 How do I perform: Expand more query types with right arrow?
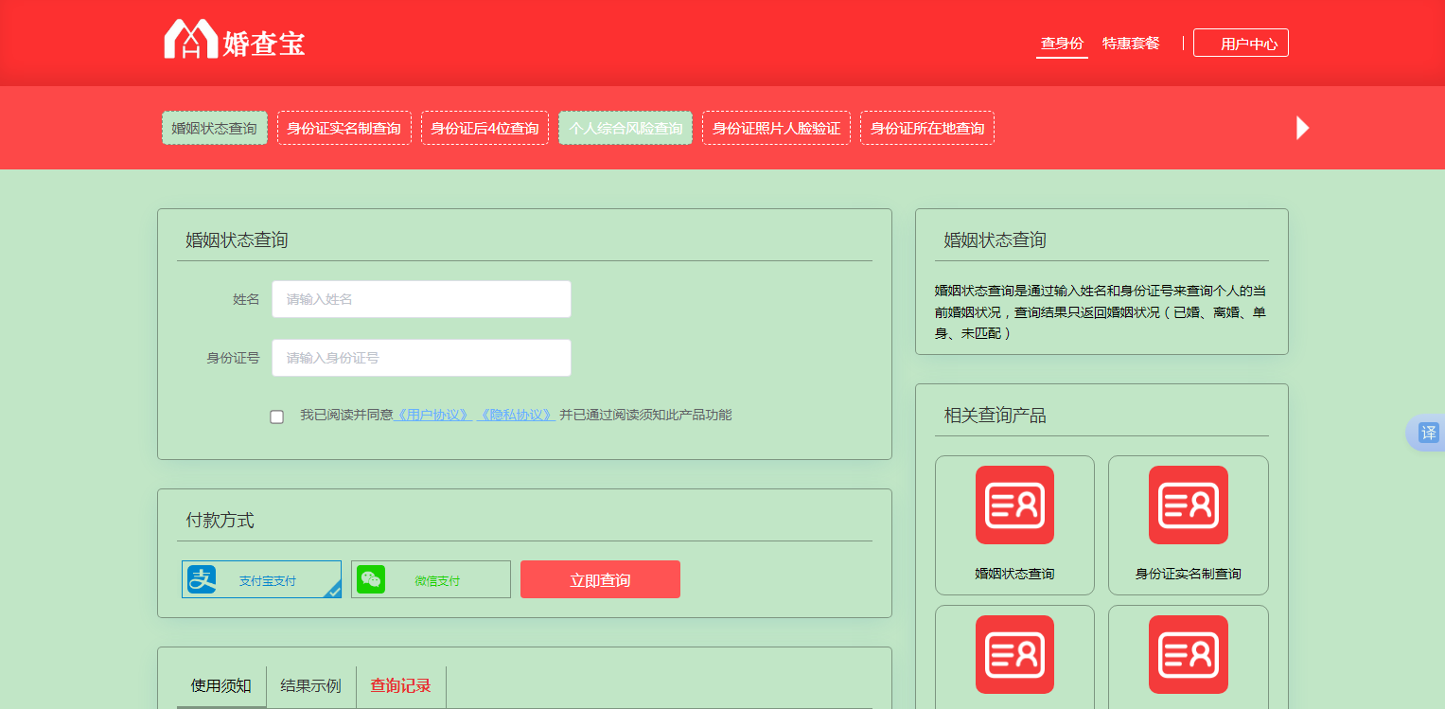coord(1302,128)
